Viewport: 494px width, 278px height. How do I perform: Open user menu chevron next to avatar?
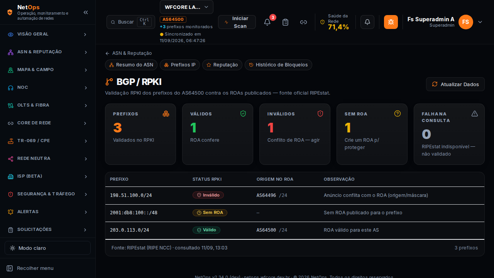(x=480, y=22)
